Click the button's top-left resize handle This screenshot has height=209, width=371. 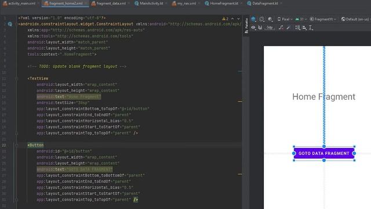[294, 147]
